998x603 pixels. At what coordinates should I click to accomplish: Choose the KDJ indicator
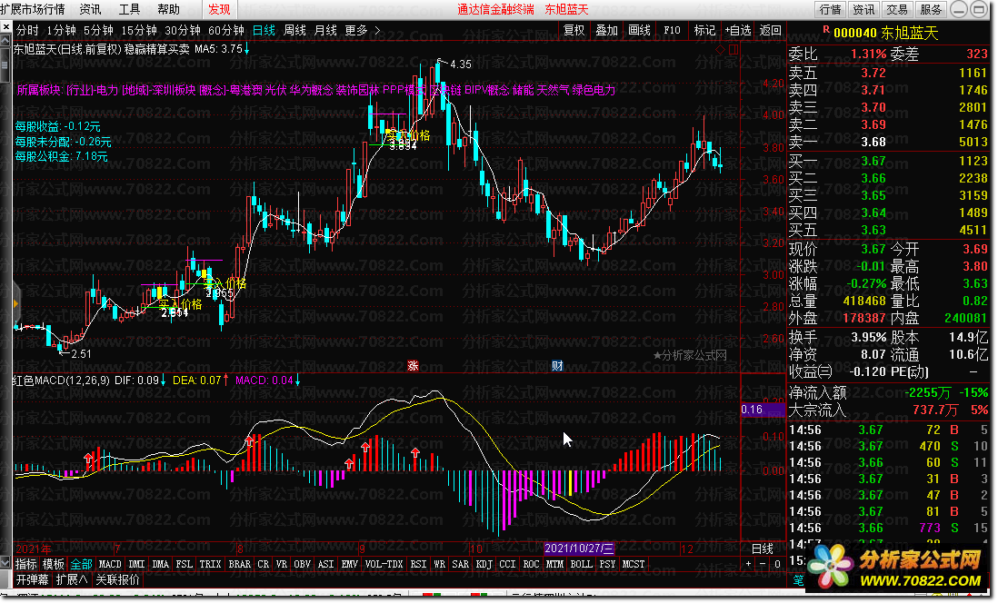[484, 564]
